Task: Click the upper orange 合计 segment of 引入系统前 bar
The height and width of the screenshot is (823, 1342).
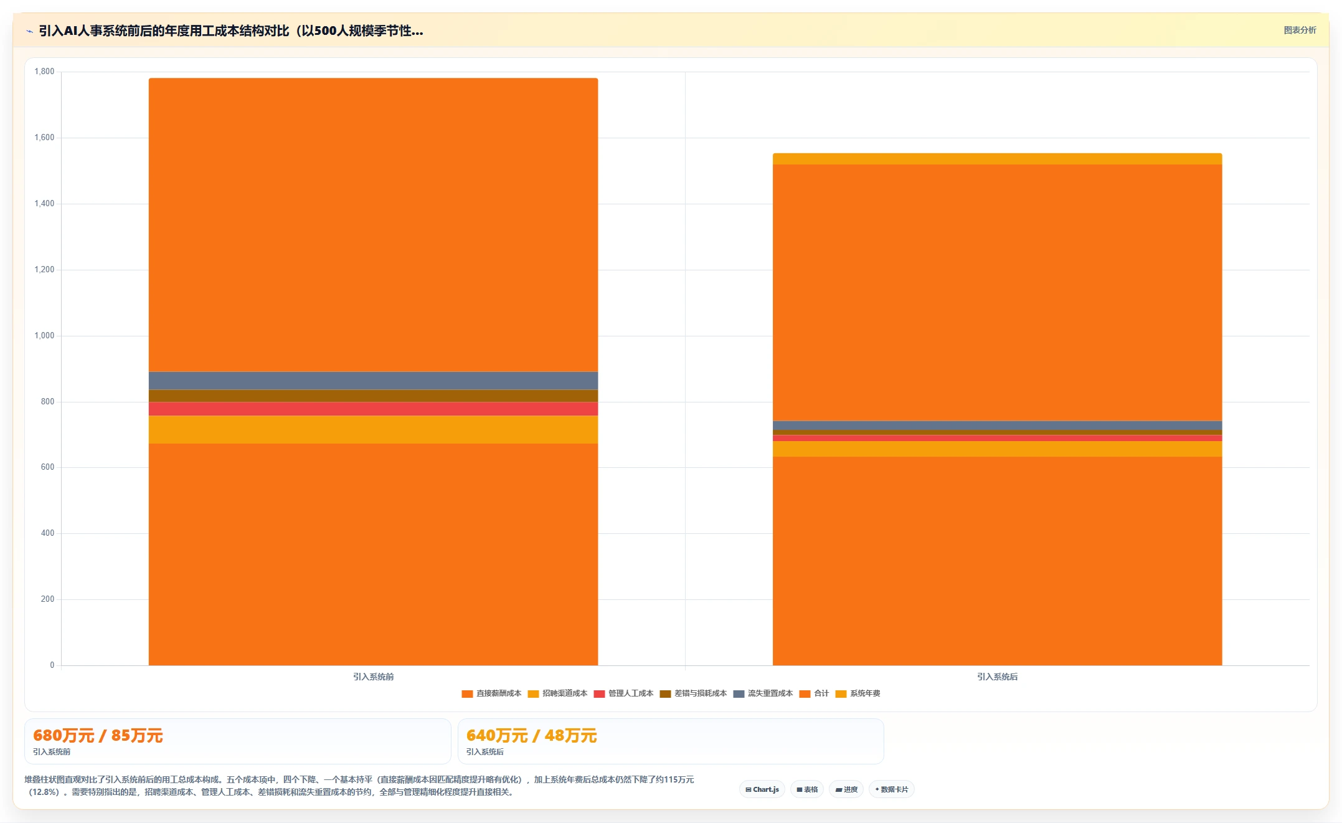Action: point(373,225)
